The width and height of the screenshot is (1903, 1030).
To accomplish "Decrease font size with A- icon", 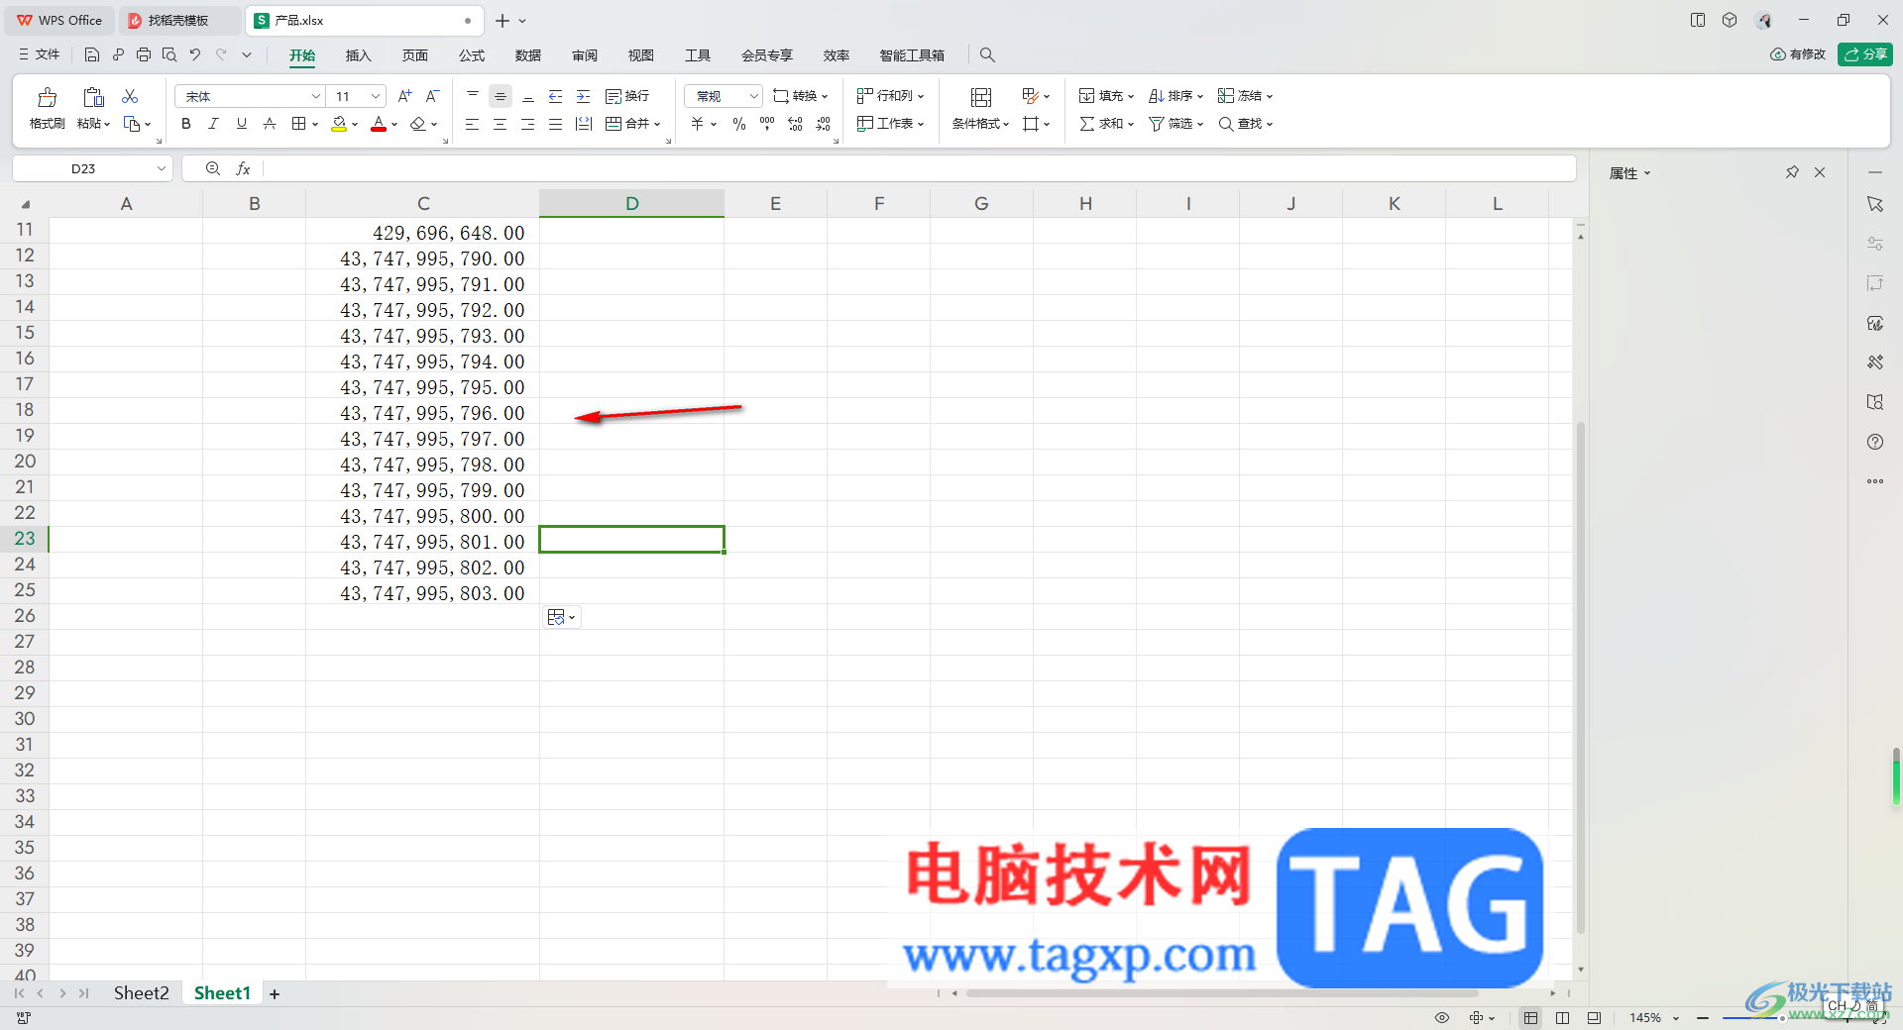I will [432, 96].
